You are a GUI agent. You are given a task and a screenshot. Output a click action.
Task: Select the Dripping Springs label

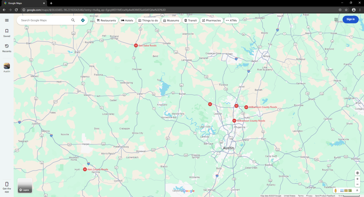click(x=196, y=156)
